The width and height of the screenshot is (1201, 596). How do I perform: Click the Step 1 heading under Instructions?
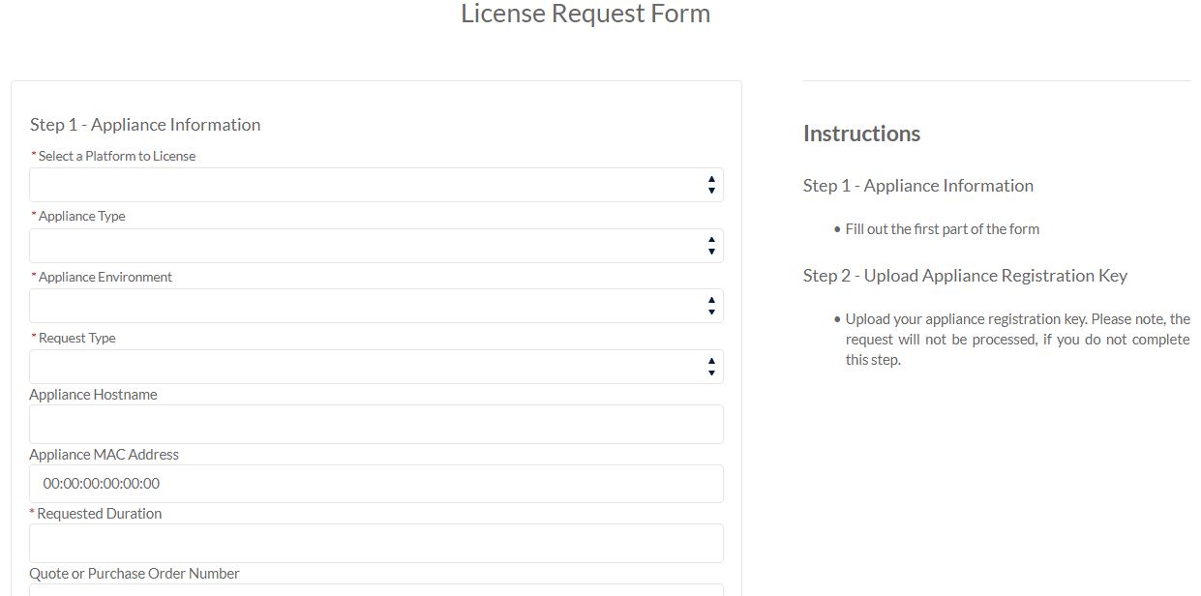918,186
